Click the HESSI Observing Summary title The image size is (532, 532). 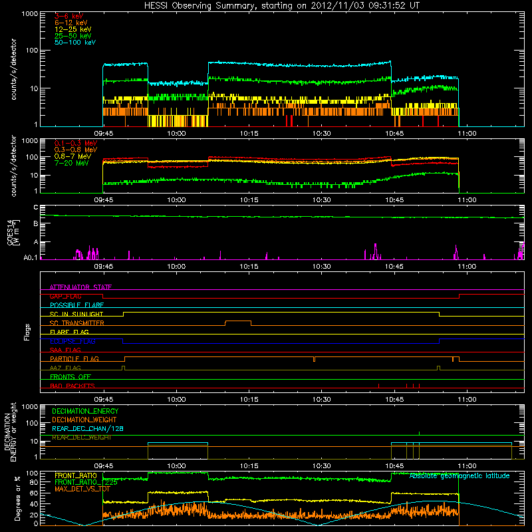[x=281, y=6]
